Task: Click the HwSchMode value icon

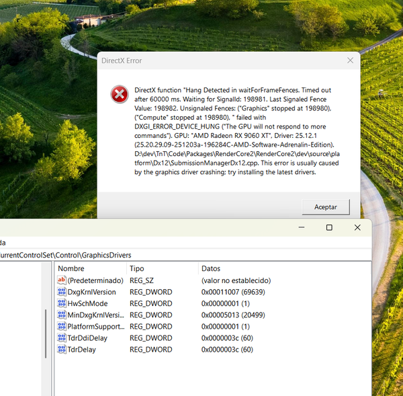Action: [x=62, y=303]
